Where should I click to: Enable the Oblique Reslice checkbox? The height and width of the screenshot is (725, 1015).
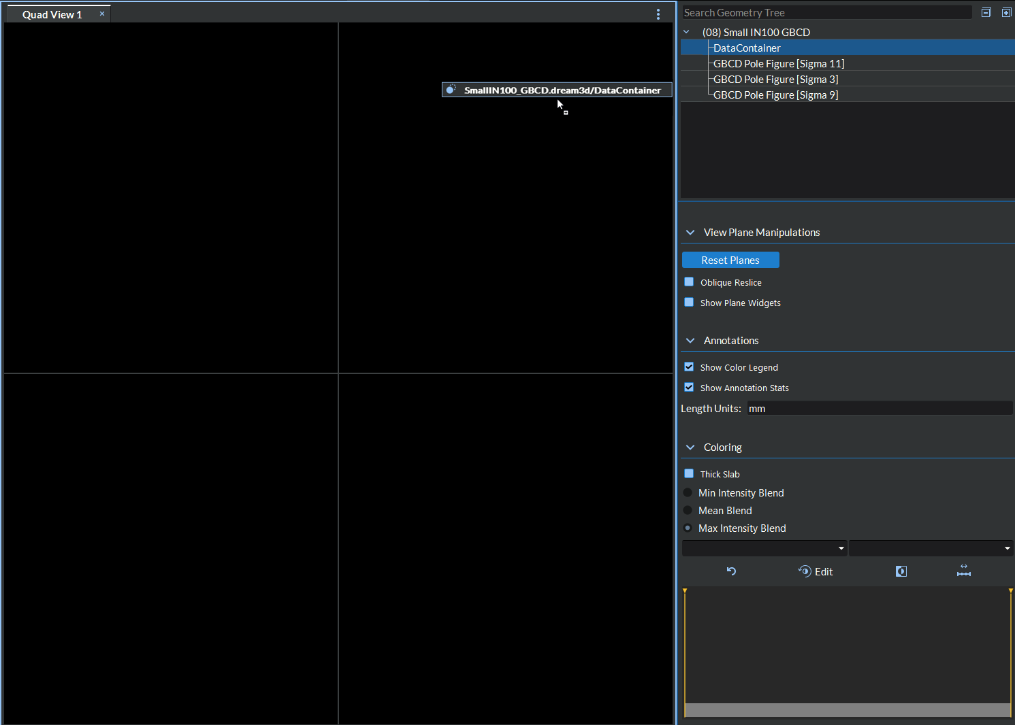[x=689, y=282]
